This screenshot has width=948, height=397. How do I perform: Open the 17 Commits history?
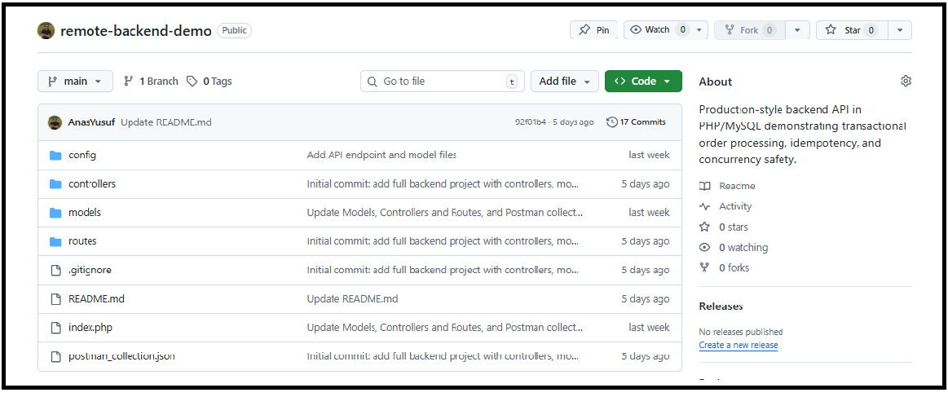636,122
